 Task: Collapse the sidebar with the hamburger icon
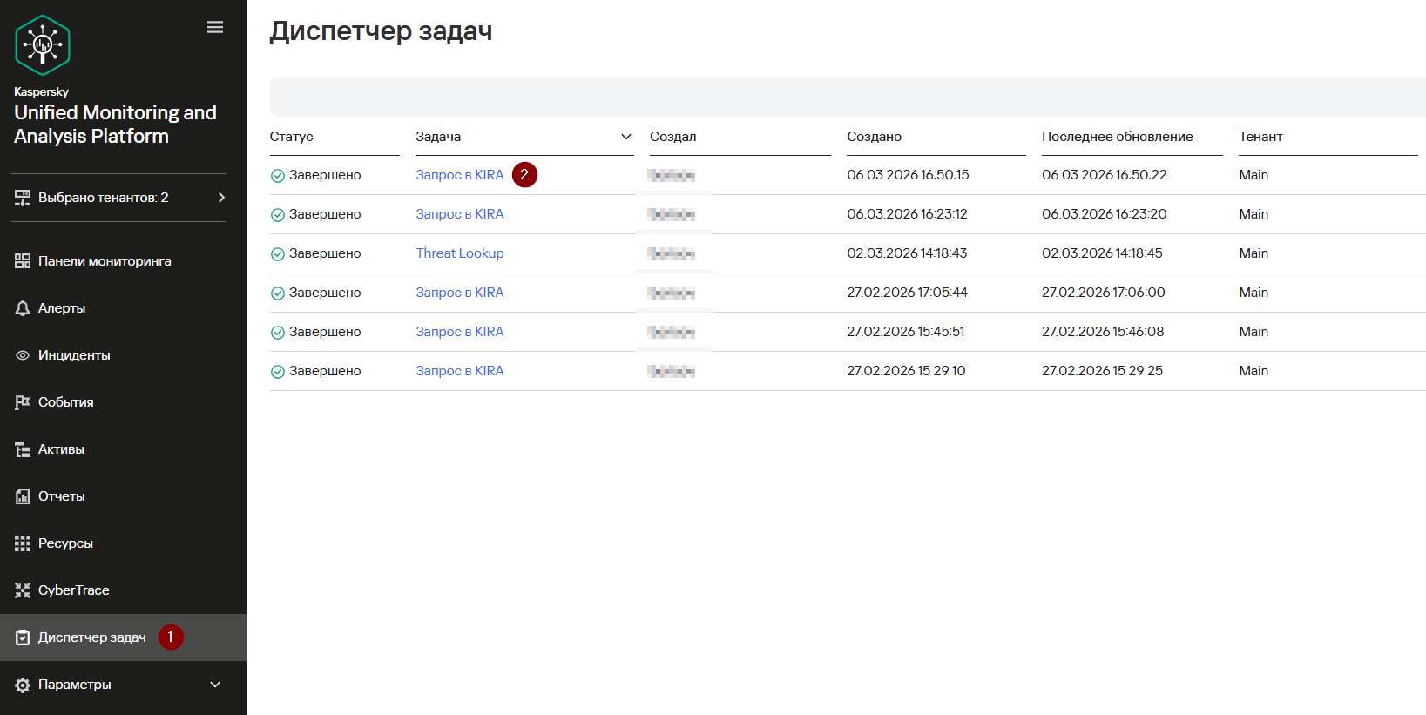(x=215, y=28)
